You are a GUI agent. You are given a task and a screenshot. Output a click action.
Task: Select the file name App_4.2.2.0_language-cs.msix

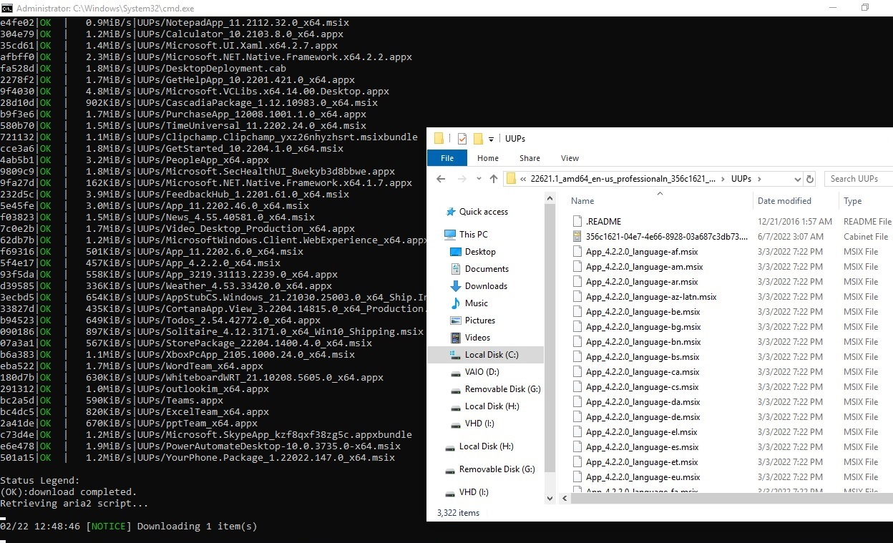(x=643, y=387)
